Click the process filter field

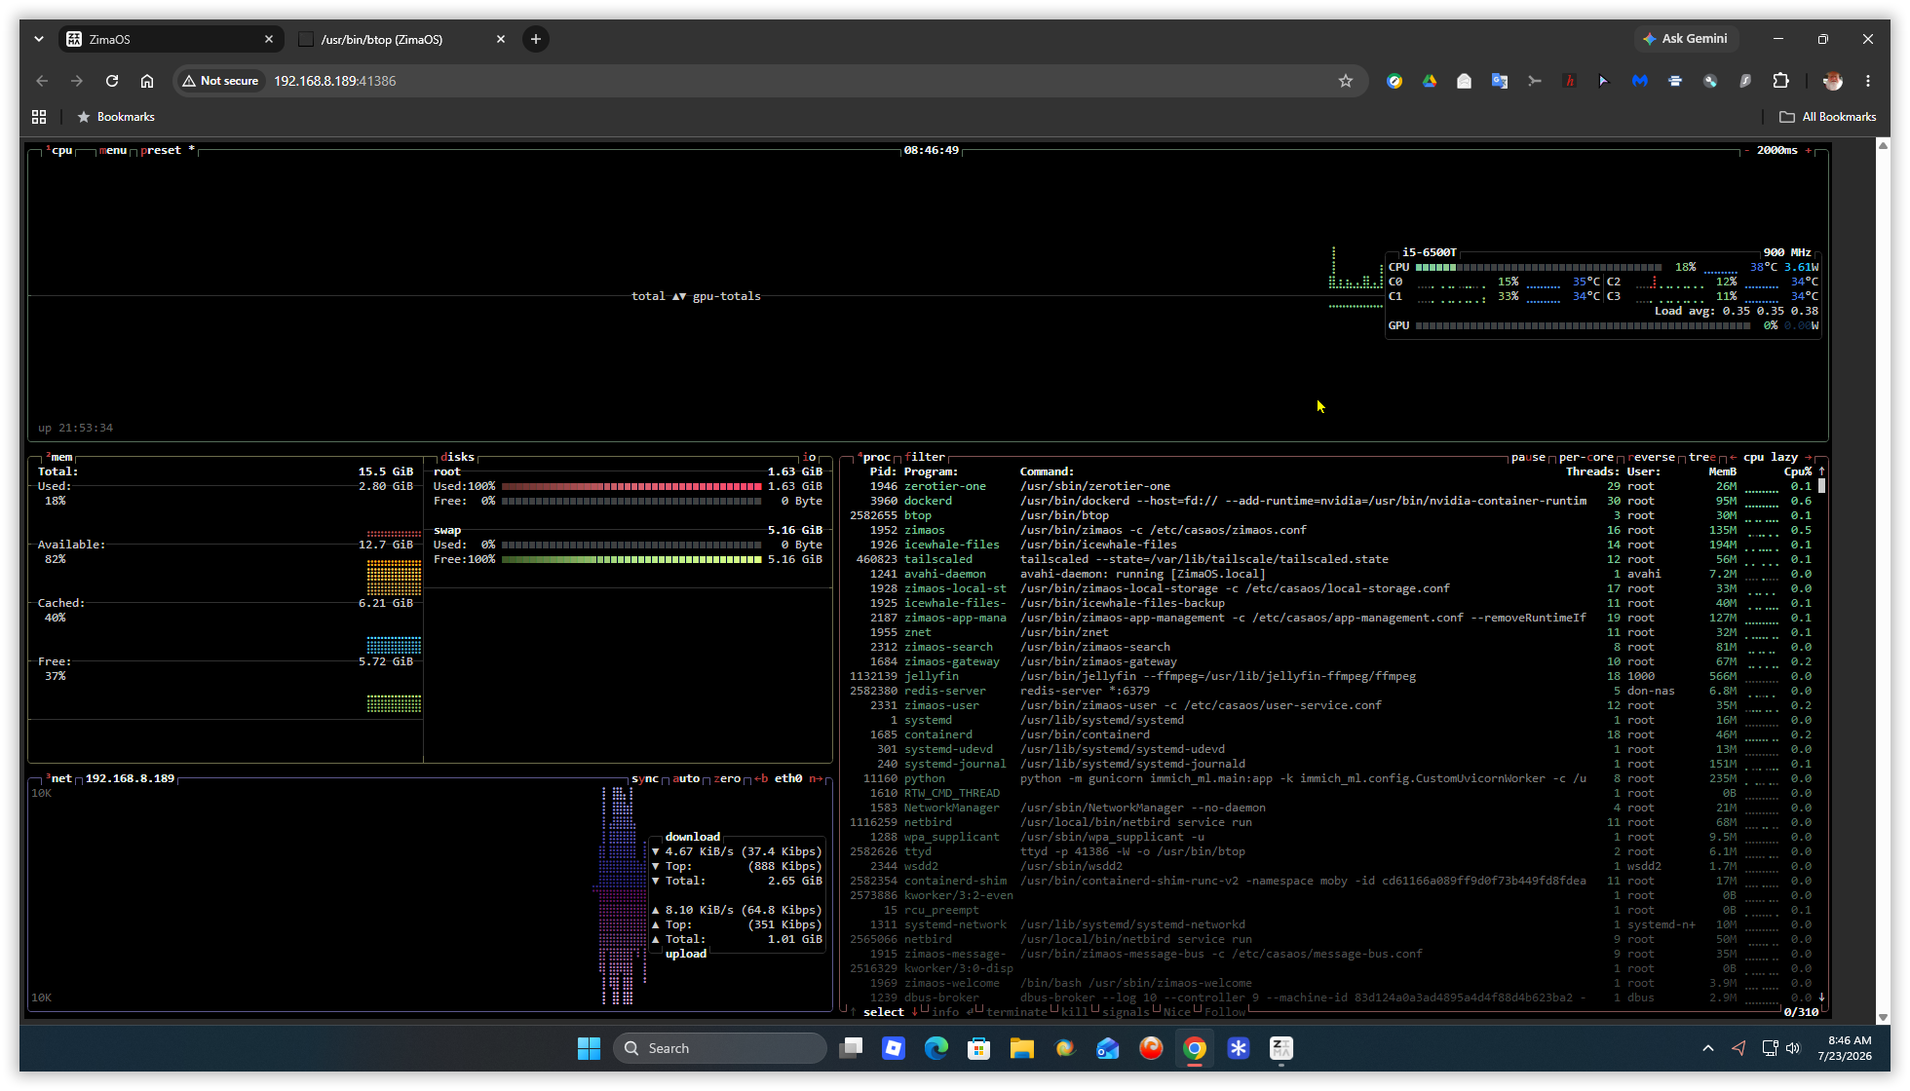tap(926, 457)
